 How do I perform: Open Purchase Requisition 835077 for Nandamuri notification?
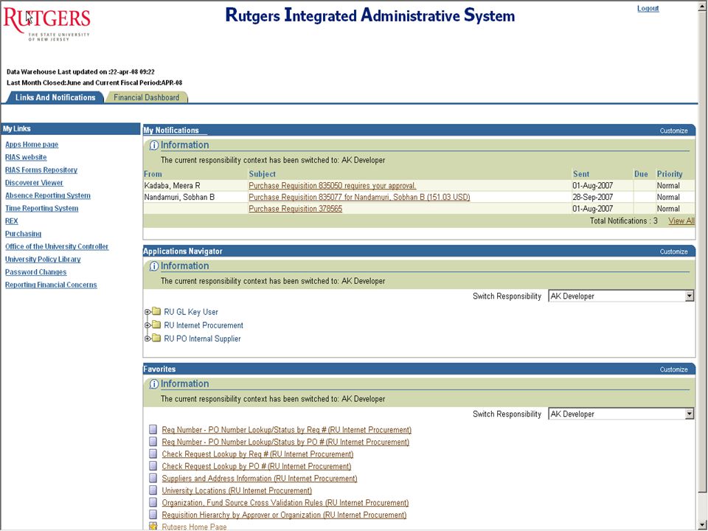(359, 198)
